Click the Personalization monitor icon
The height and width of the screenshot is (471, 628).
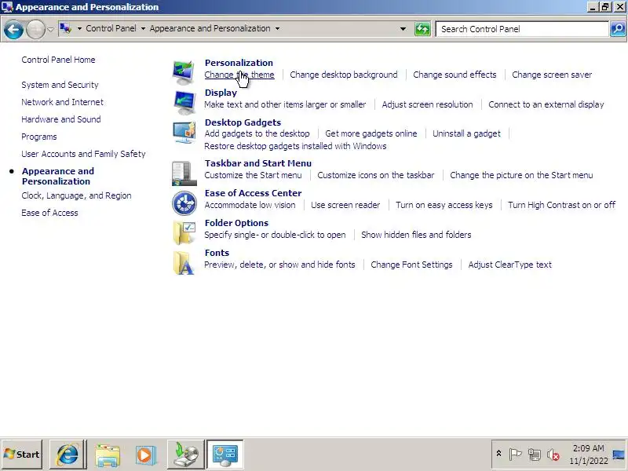point(184,71)
